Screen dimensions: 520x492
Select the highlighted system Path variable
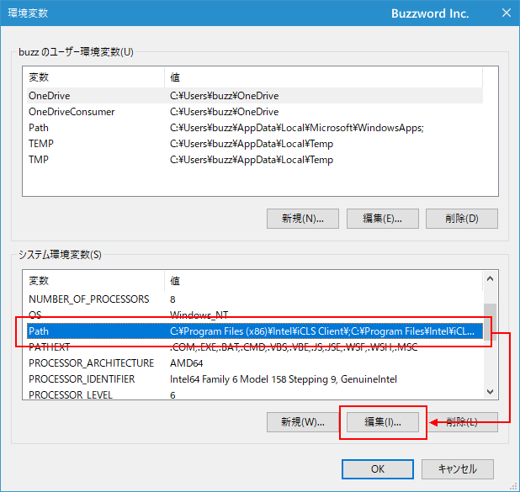[252, 331]
